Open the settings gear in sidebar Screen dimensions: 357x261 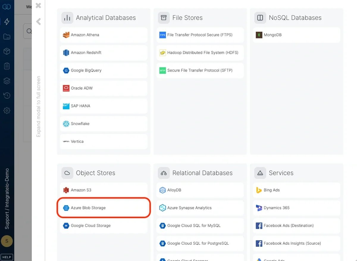(x=7, y=110)
